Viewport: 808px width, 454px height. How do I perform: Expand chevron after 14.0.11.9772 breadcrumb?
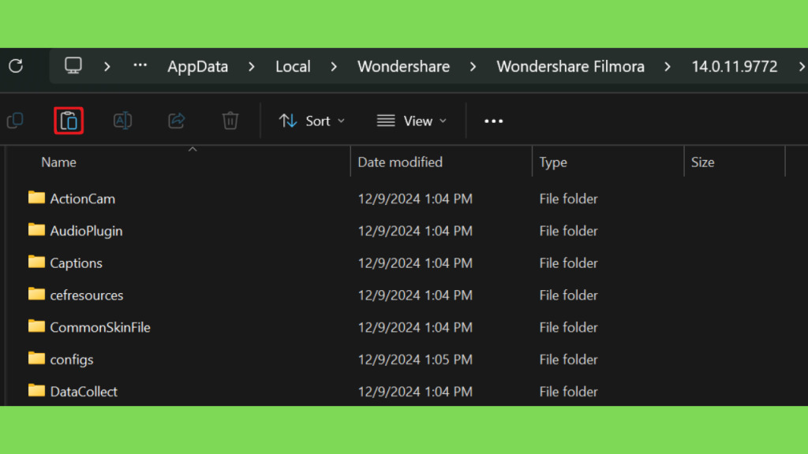(x=802, y=66)
